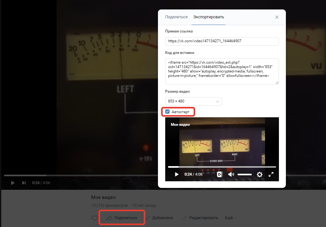Click the preview player's progress bar
Screen dimensions: 326x227
pyautogui.click(x=222, y=167)
